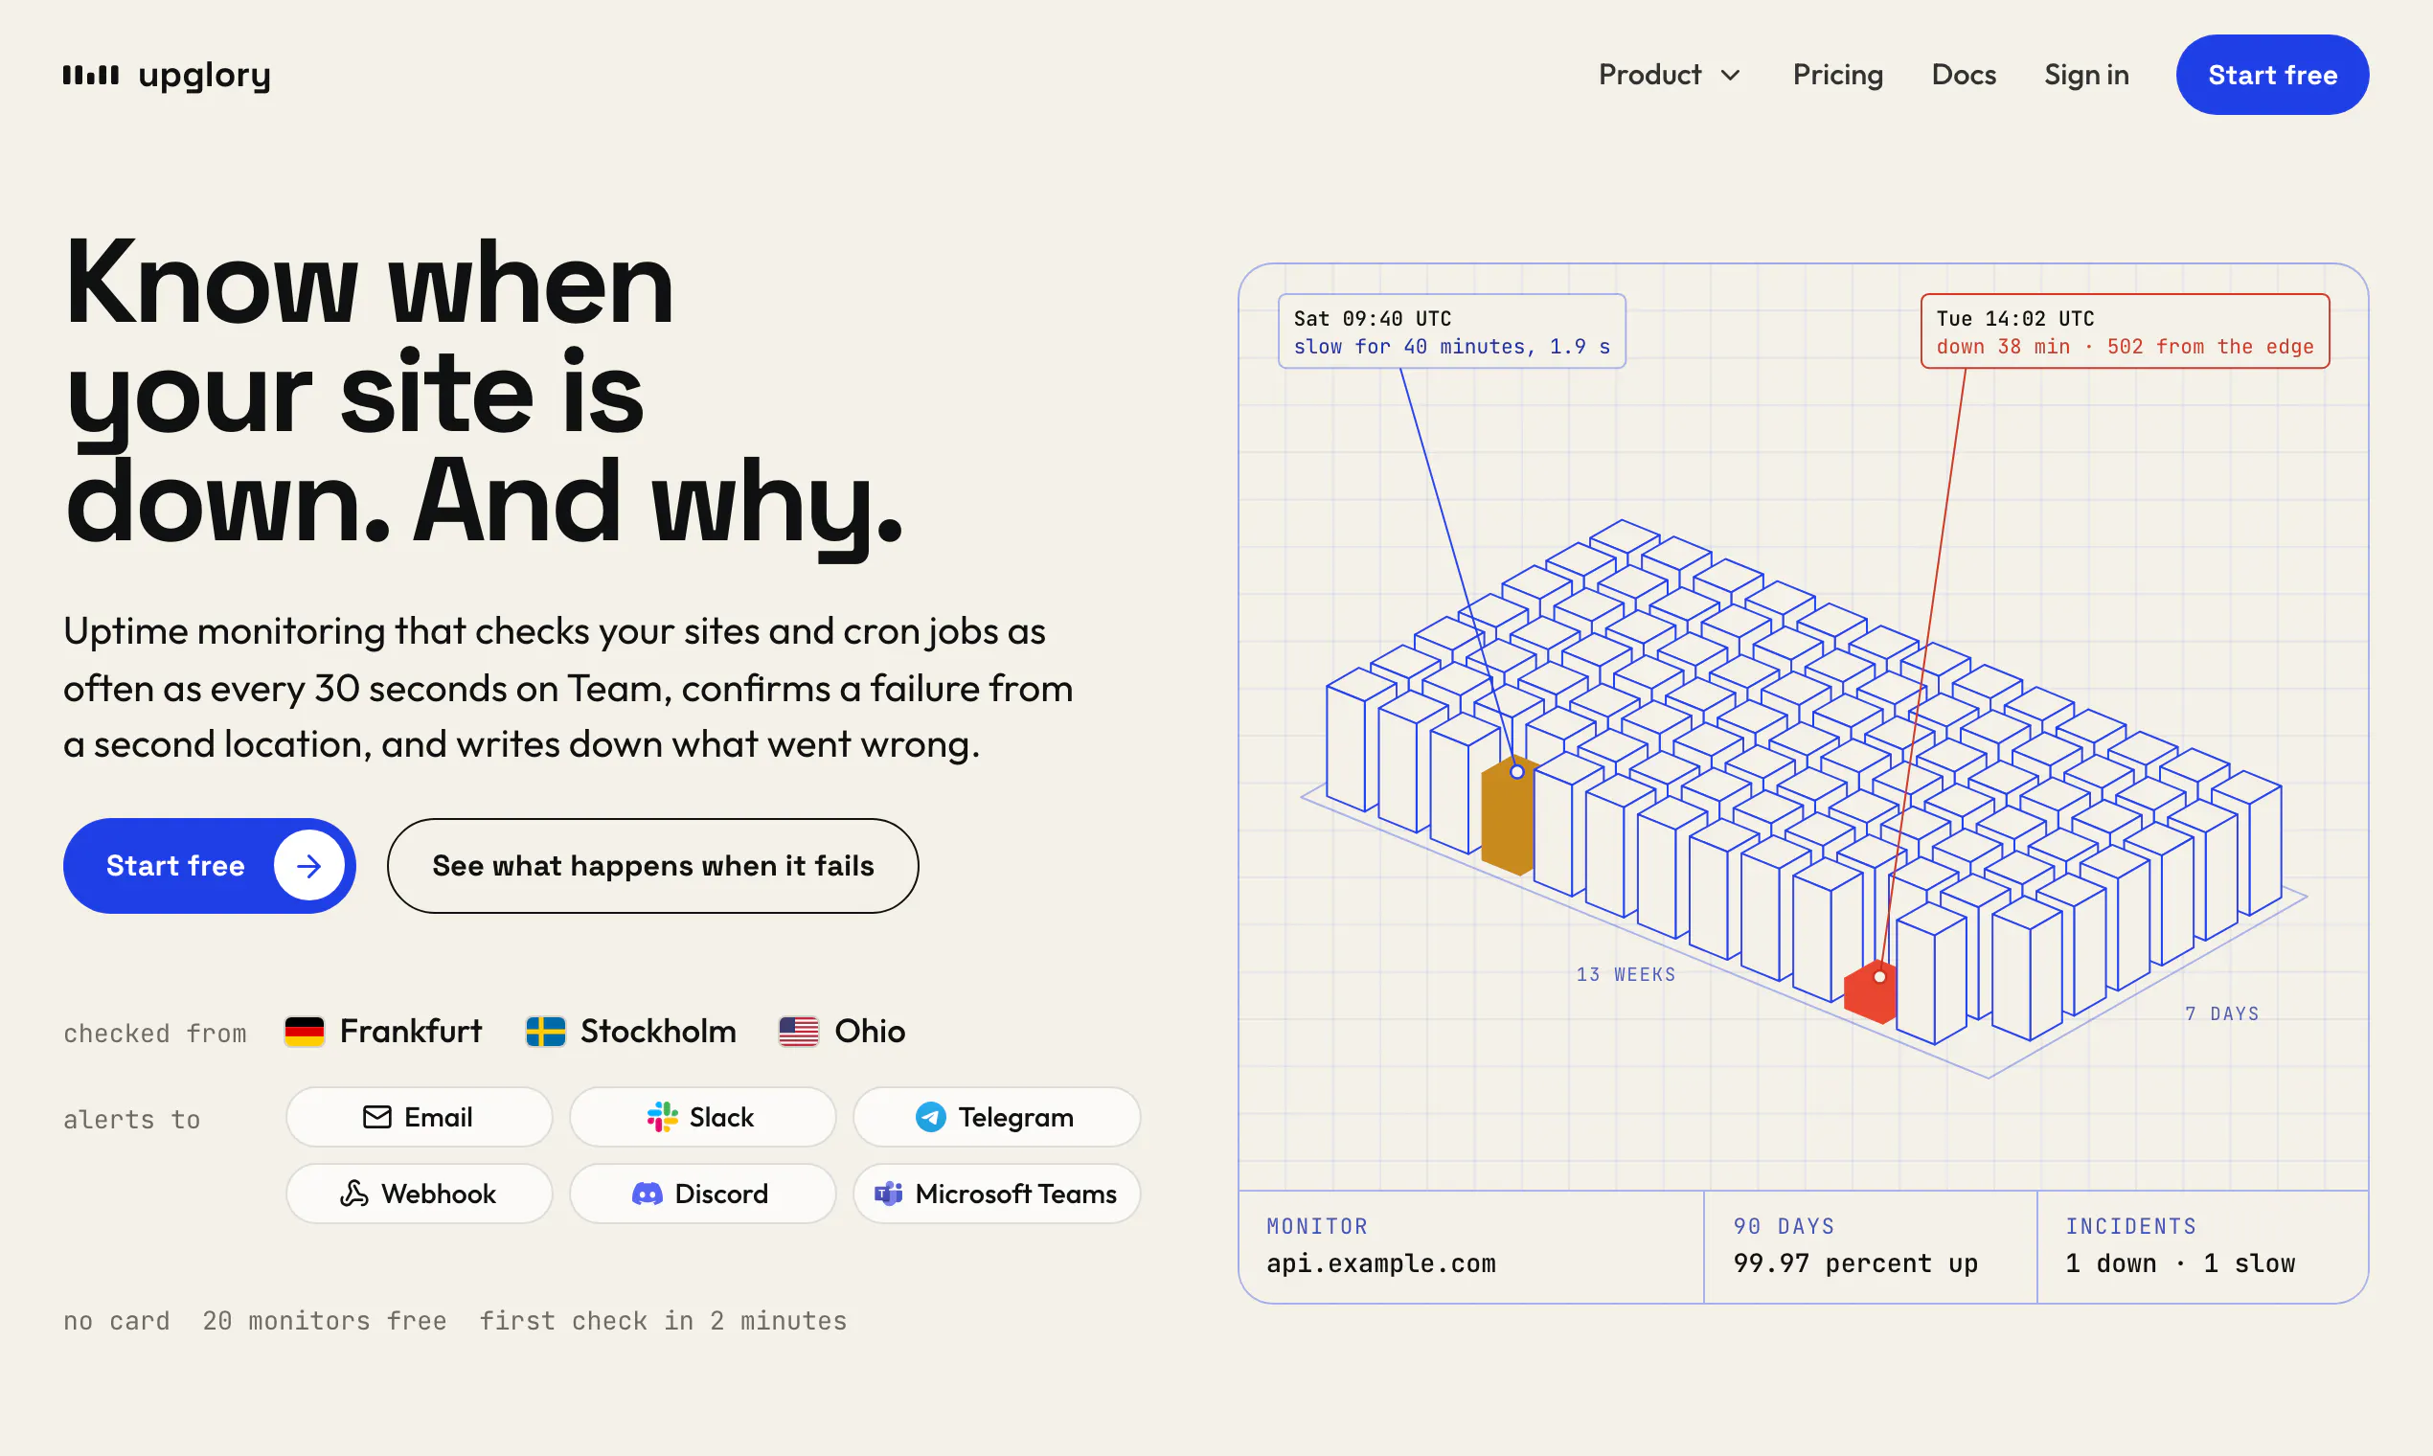Open the Product menu item
The image size is (2433, 1456).
(1649, 75)
